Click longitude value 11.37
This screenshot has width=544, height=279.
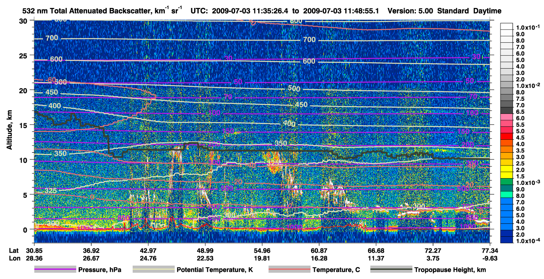pos(376,258)
